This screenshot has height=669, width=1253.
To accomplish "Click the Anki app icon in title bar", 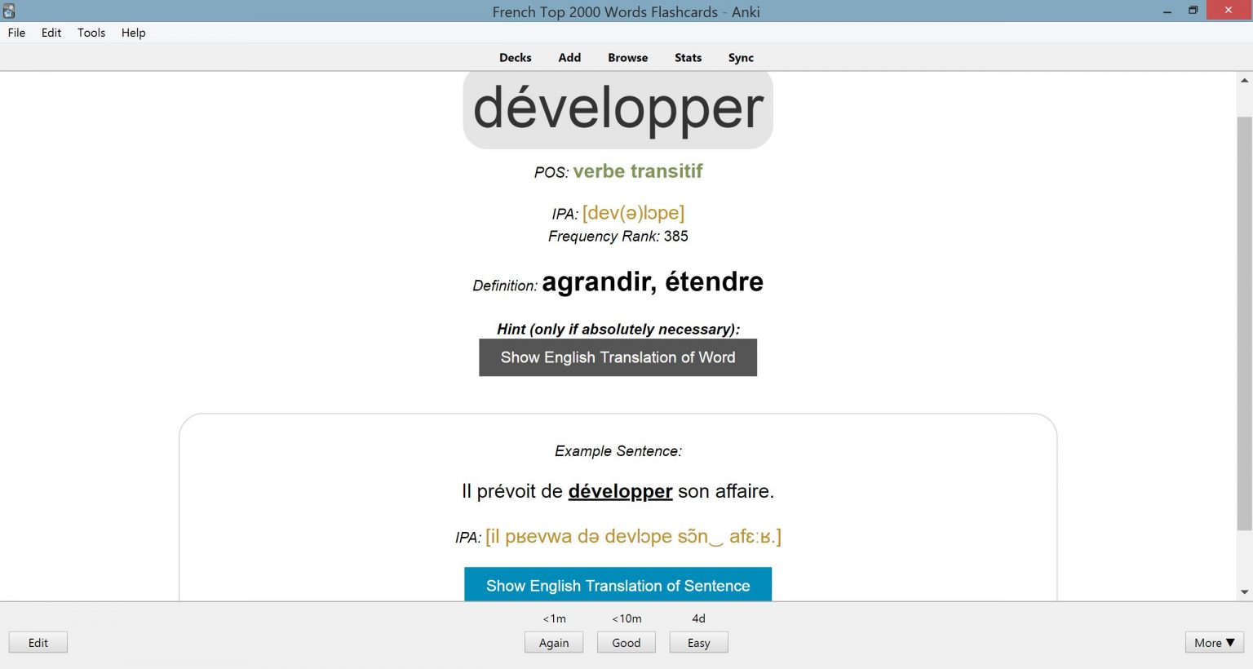I will pos(9,11).
